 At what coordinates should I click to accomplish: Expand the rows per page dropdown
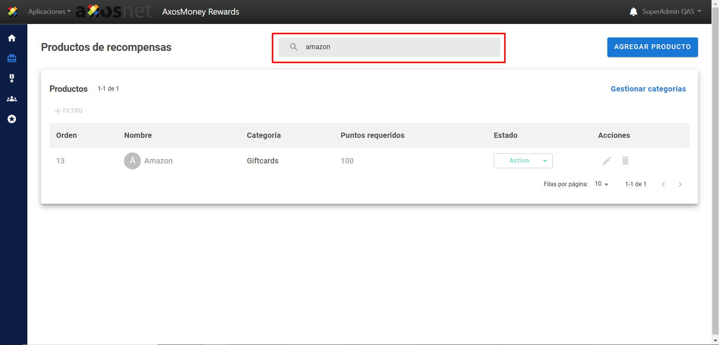[601, 184]
